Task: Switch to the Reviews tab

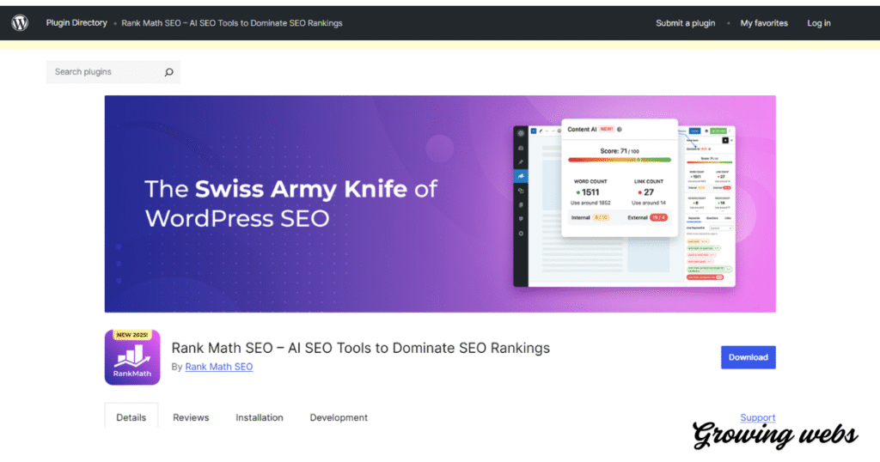Action: point(191,417)
